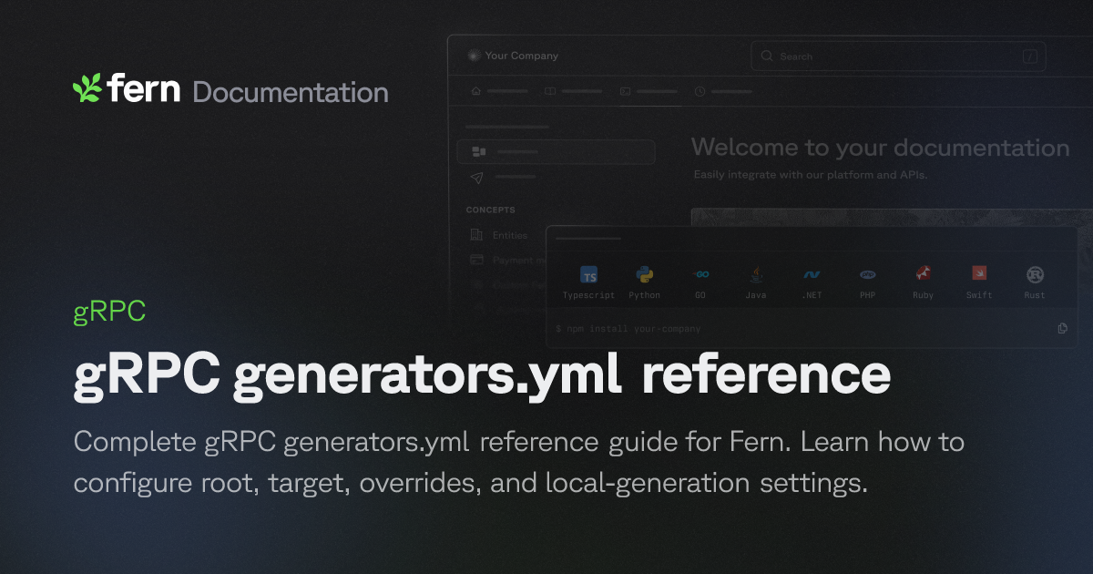Select the Rust language icon

pos(1035,274)
